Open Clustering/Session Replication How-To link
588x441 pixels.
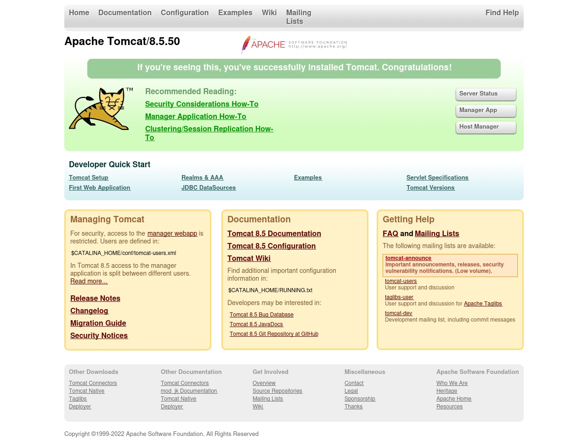tap(209, 133)
